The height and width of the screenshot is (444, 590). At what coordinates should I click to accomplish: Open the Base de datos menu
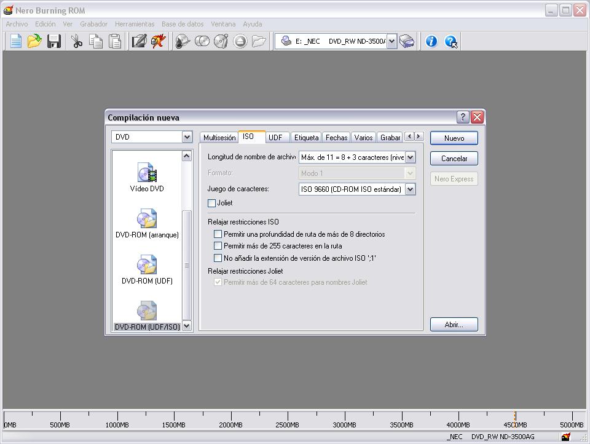[183, 24]
